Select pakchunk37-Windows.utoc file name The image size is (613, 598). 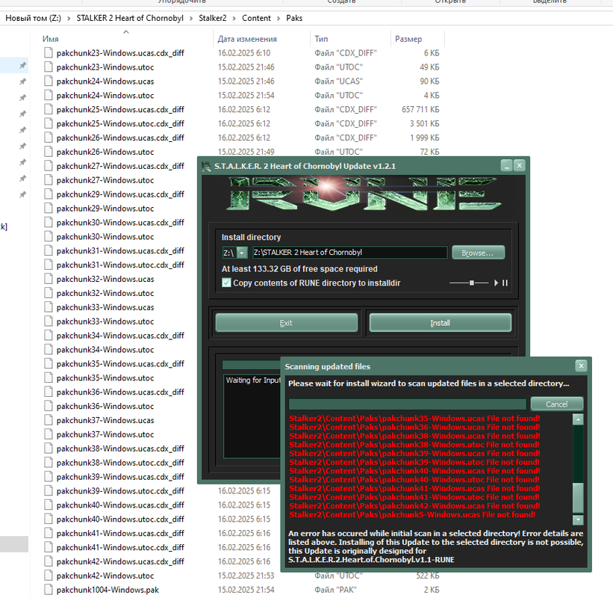point(105,434)
